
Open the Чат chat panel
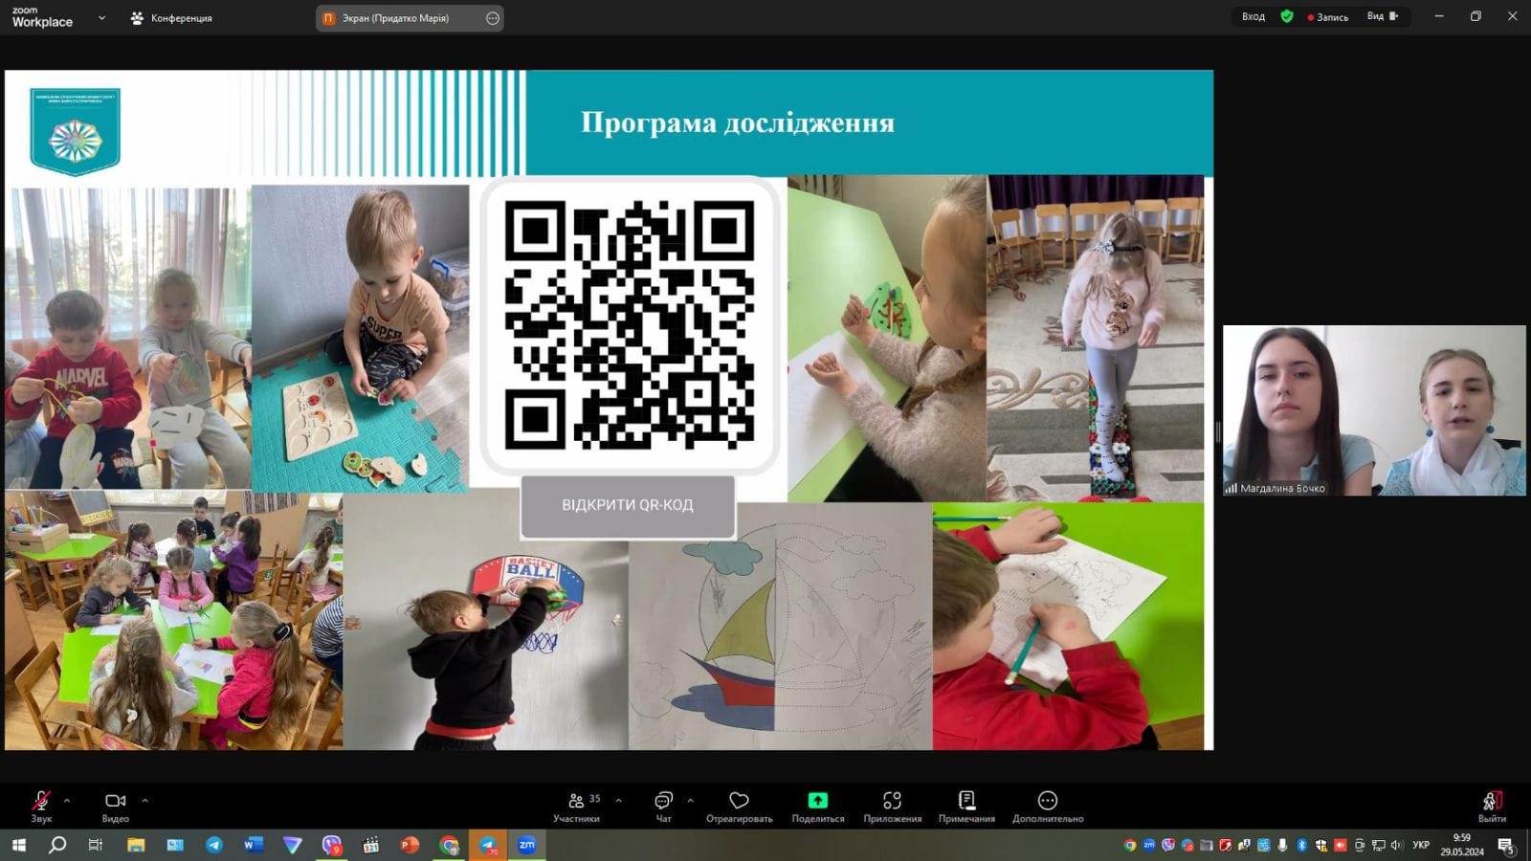(663, 806)
